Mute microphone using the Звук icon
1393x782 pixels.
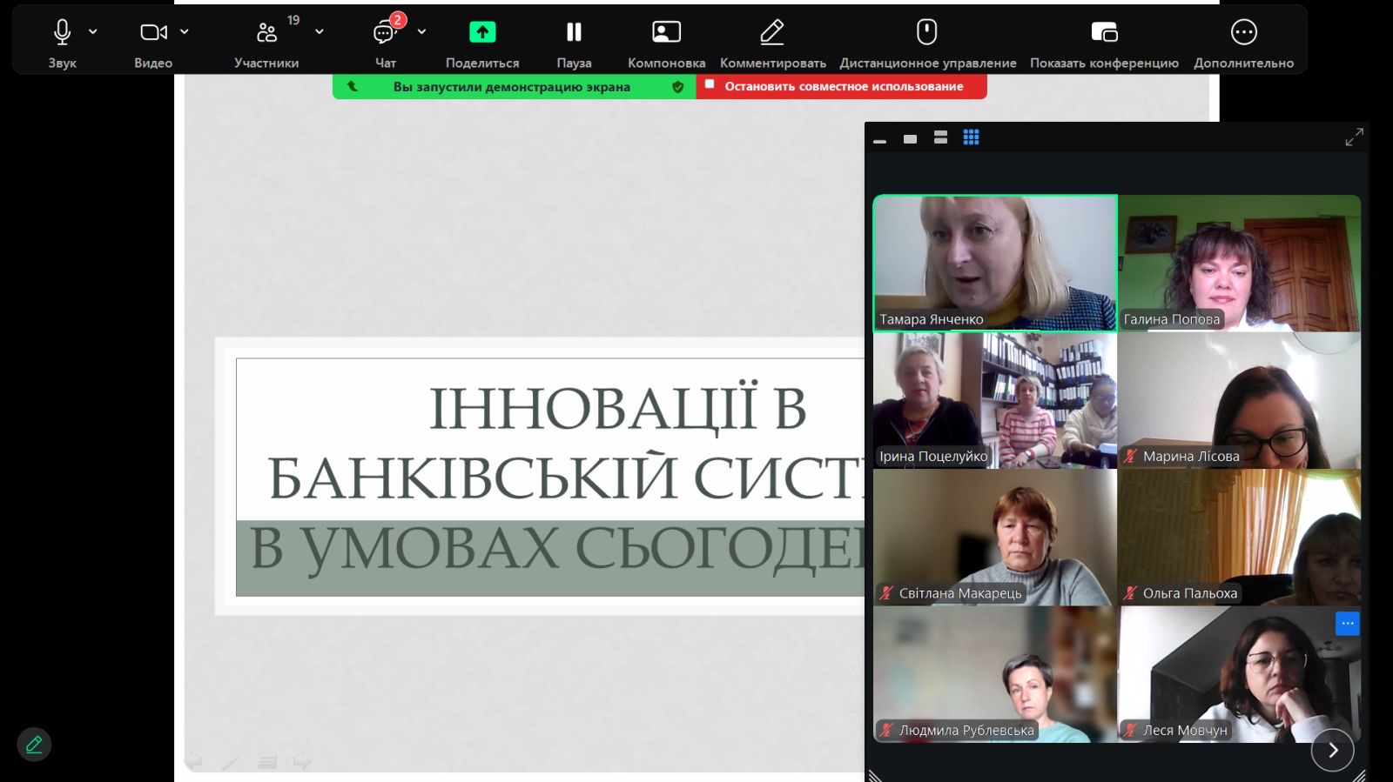click(62, 33)
